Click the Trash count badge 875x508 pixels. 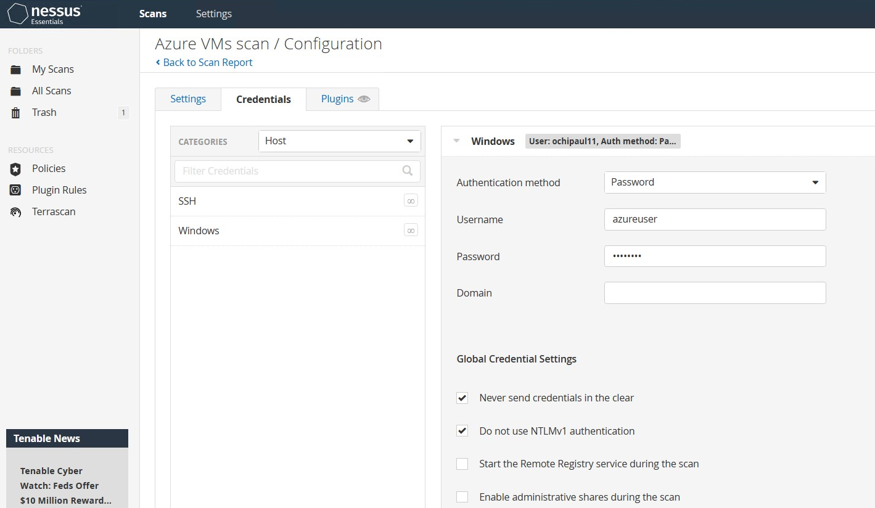[x=123, y=112]
